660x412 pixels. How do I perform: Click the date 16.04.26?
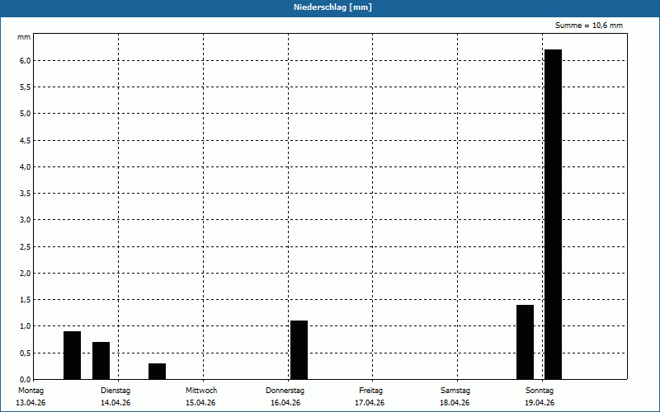285,403
